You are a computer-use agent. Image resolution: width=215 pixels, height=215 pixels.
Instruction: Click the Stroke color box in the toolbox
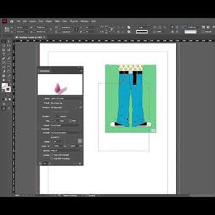tap(8, 89)
